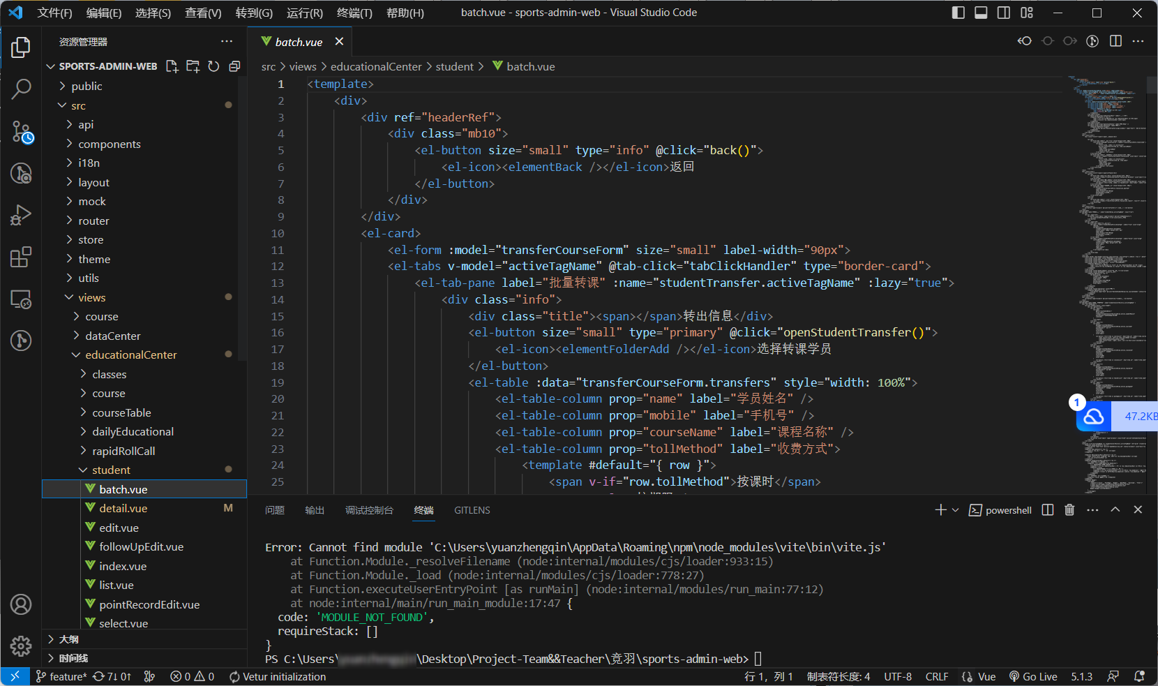1158x686 pixels.
Task: Toggle file blame annotations icon
Action: (x=1092, y=41)
